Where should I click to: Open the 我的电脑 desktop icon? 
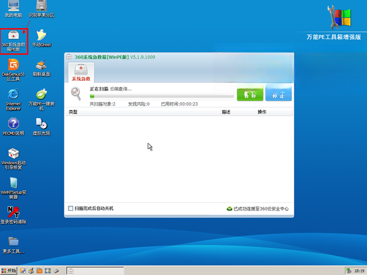point(13,9)
